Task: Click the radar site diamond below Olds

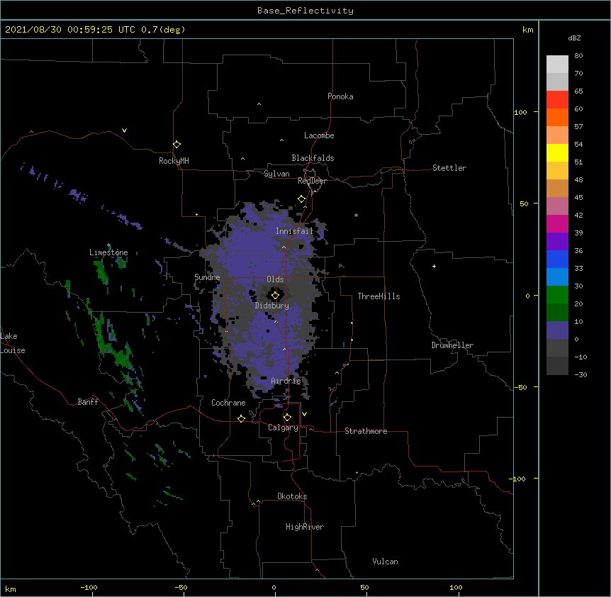Action: tap(275, 296)
